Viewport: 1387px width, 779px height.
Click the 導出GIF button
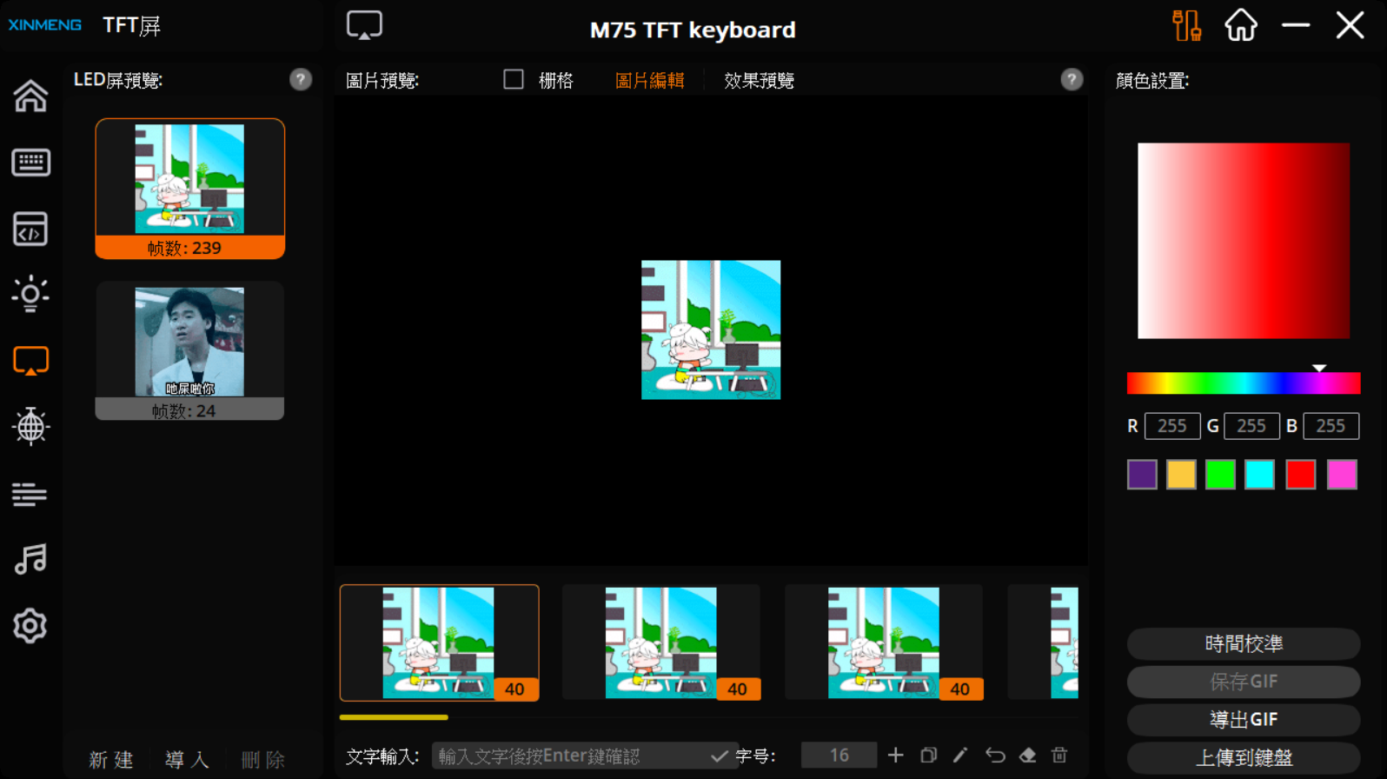click(1244, 720)
